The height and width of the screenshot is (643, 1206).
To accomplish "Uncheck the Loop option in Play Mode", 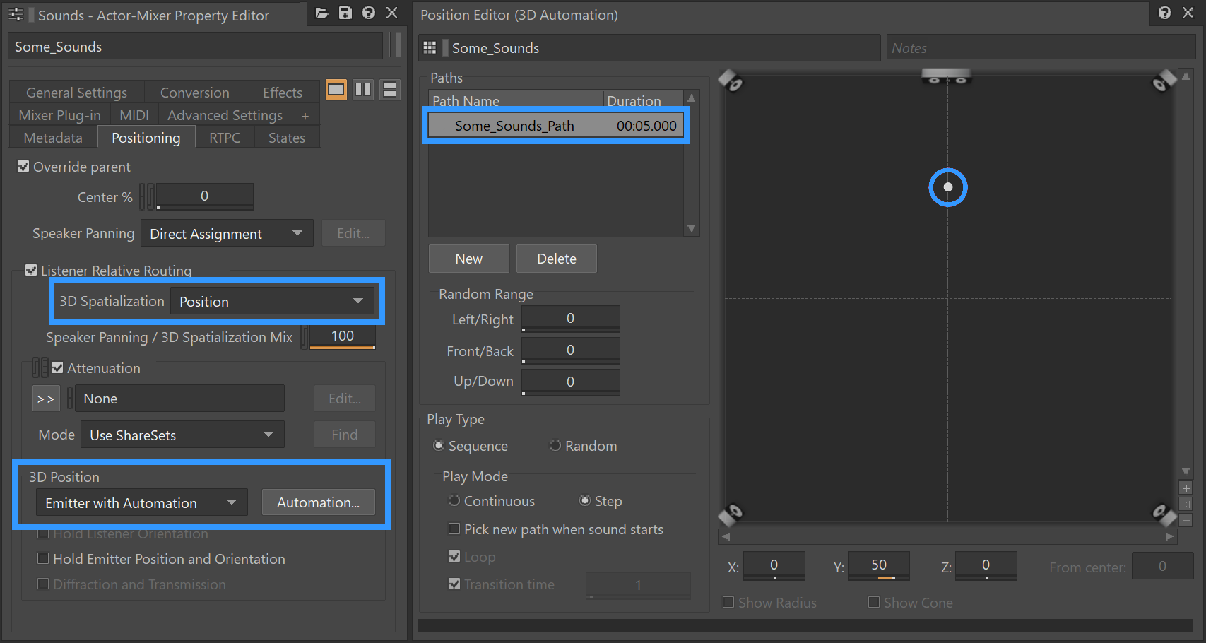I will pos(454,556).
